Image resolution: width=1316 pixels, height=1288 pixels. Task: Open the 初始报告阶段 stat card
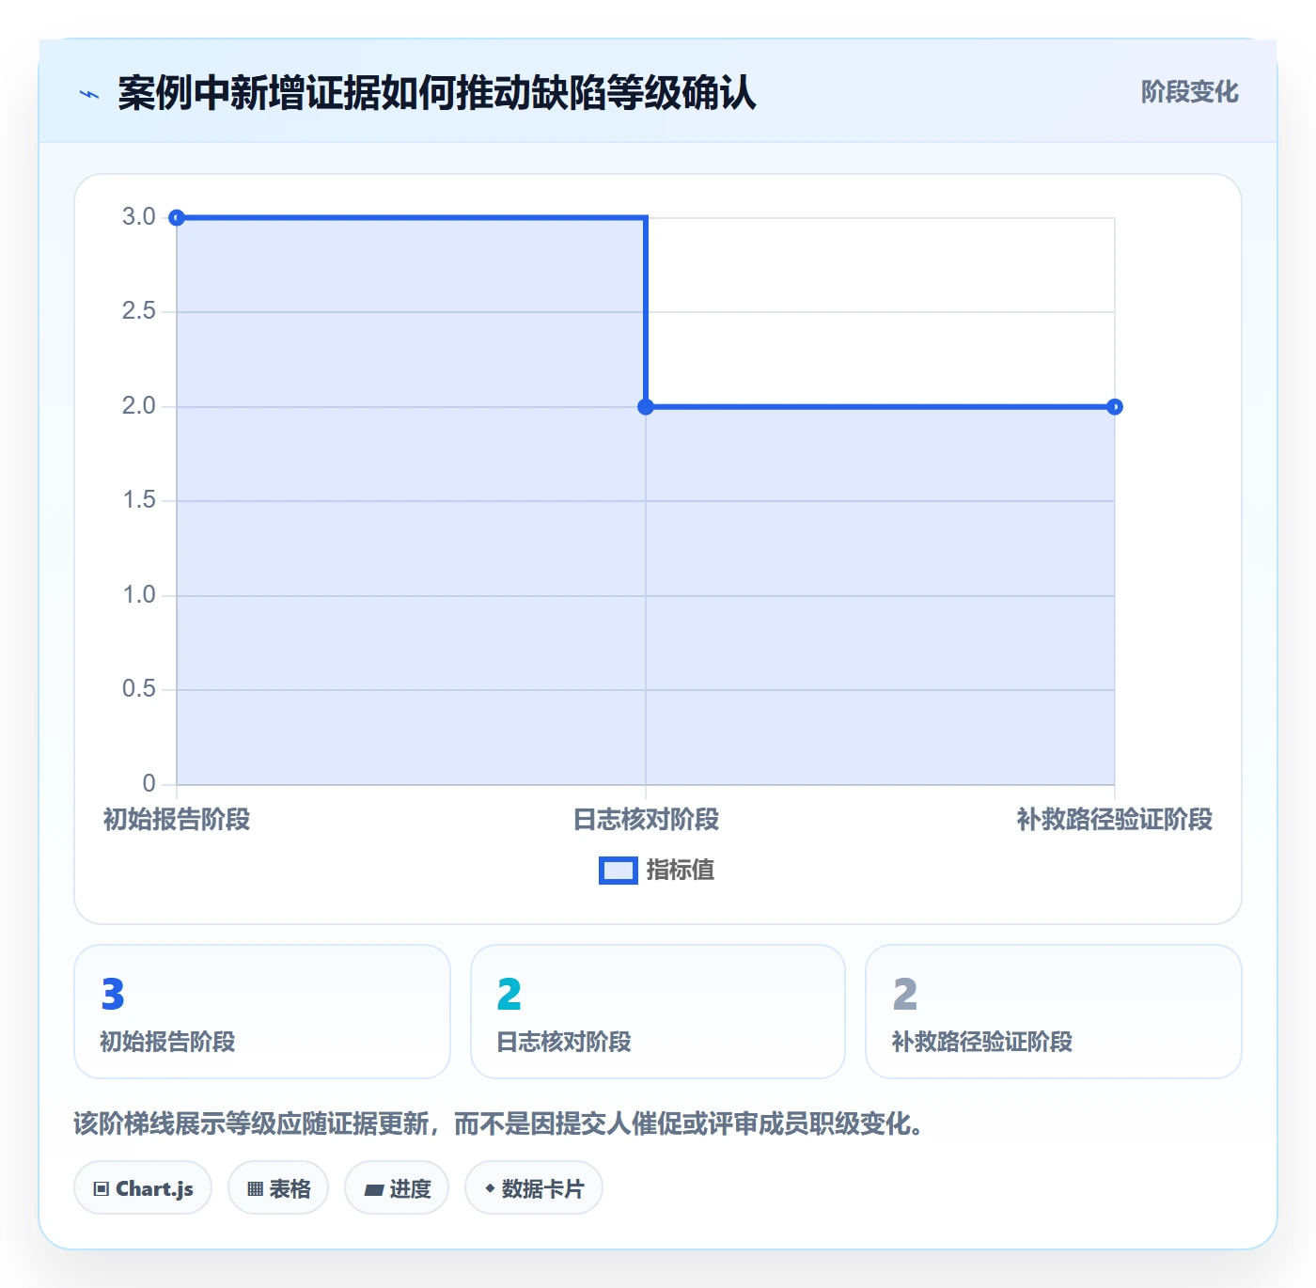[x=262, y=1012]
